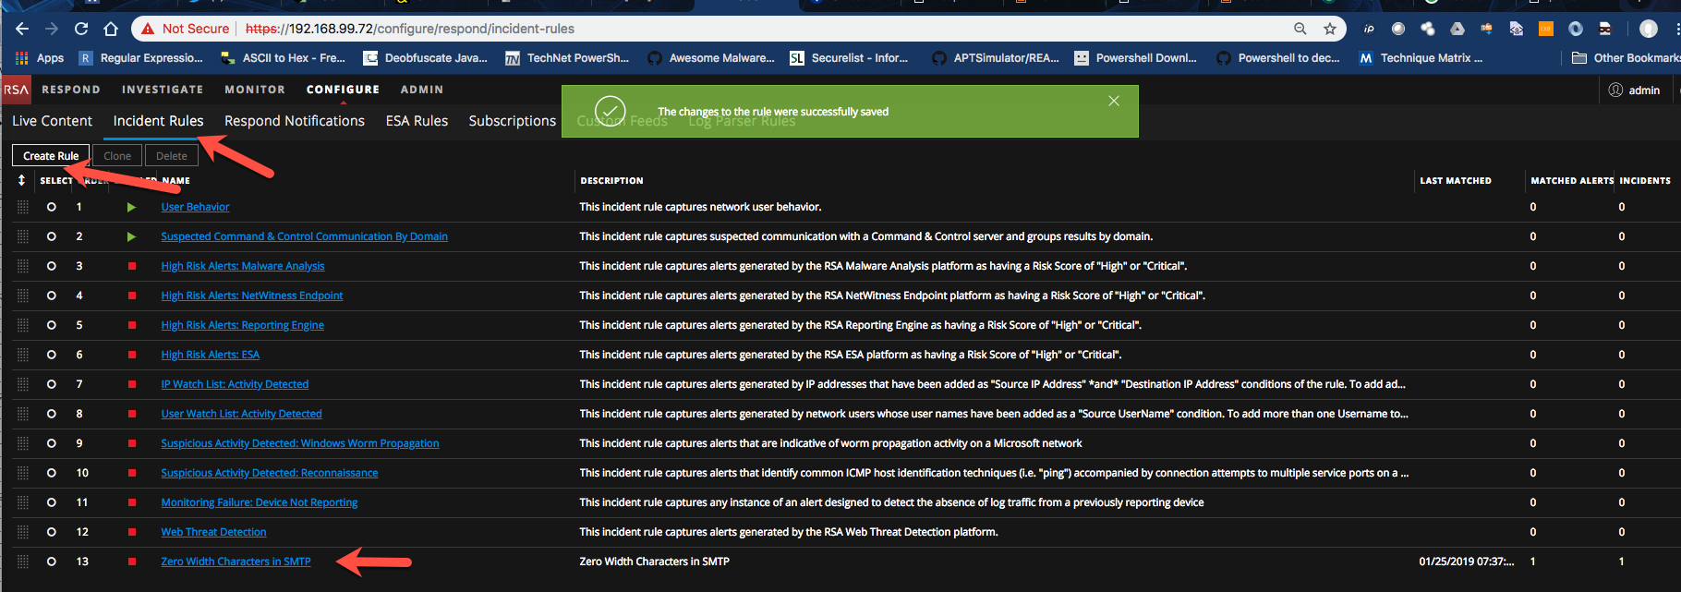Switch to the ESA Rules tab
1681x592 pixels.
[x=417, y=121]
